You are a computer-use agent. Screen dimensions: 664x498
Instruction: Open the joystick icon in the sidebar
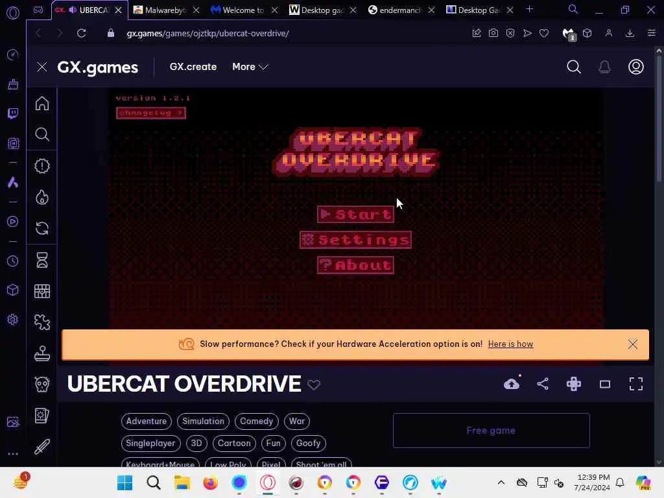[42, 353]
